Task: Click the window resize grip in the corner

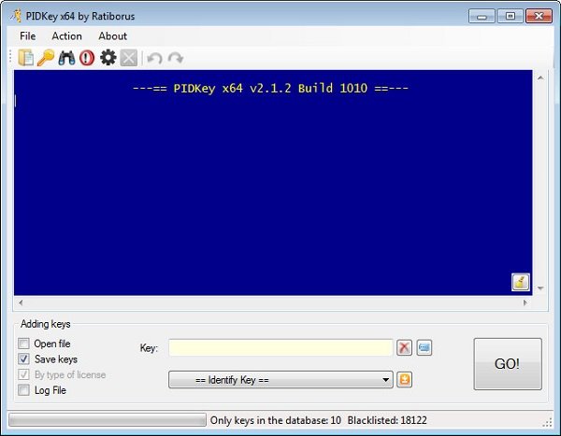Action: [547, 422]
